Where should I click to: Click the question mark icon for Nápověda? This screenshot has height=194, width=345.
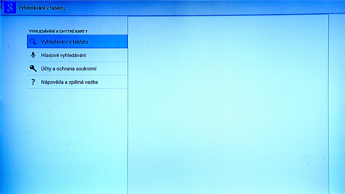(x=33, y=82)
